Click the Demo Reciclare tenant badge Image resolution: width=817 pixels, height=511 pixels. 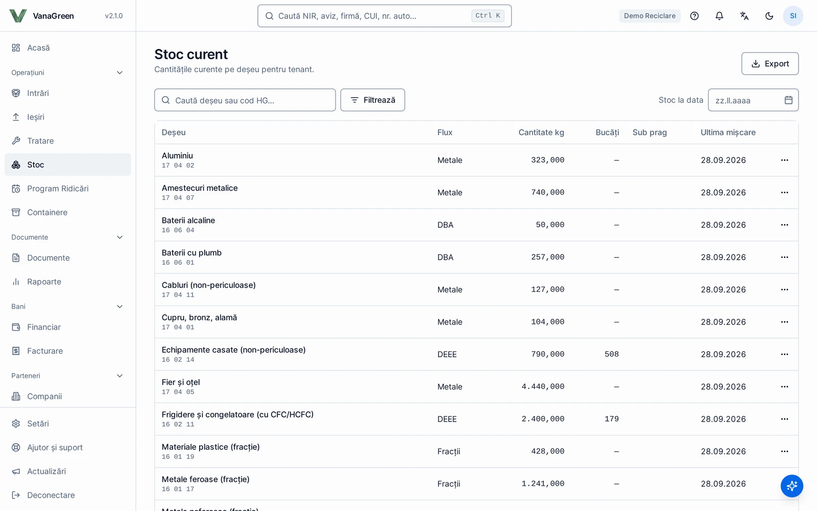pos(650,16)
